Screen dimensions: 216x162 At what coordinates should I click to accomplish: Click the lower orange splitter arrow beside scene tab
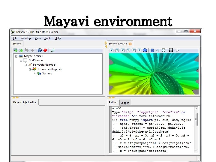coord(106,46)
